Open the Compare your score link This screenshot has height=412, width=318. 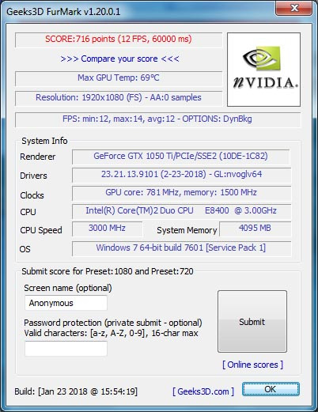point(119,59)
